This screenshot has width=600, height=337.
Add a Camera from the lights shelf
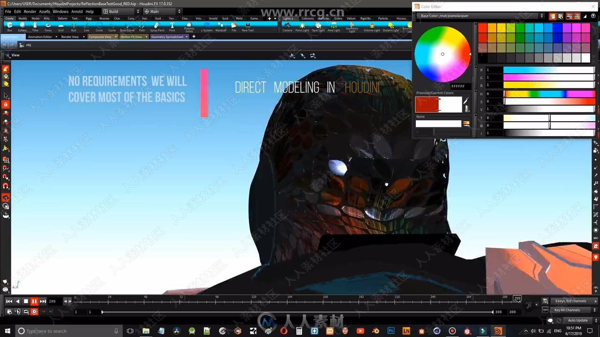[x=287, y=26]
